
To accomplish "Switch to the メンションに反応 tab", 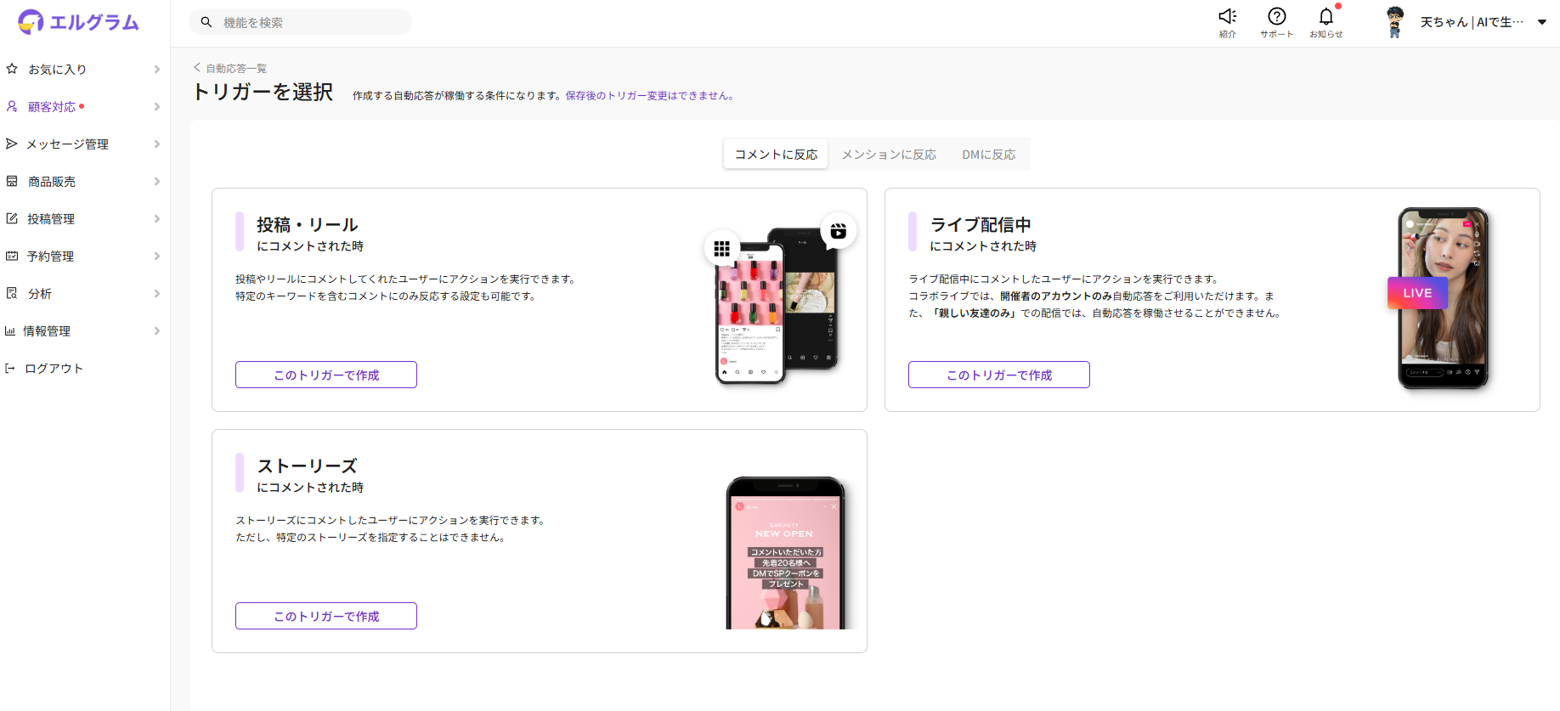I will pos(889,155).
